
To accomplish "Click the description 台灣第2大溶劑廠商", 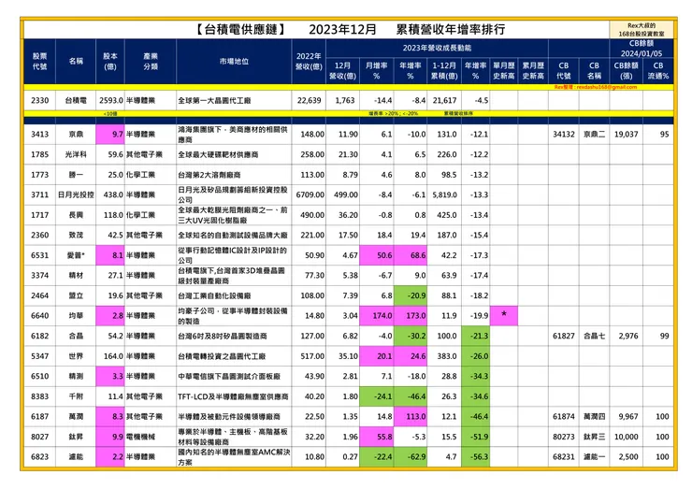I will [209, 175].
